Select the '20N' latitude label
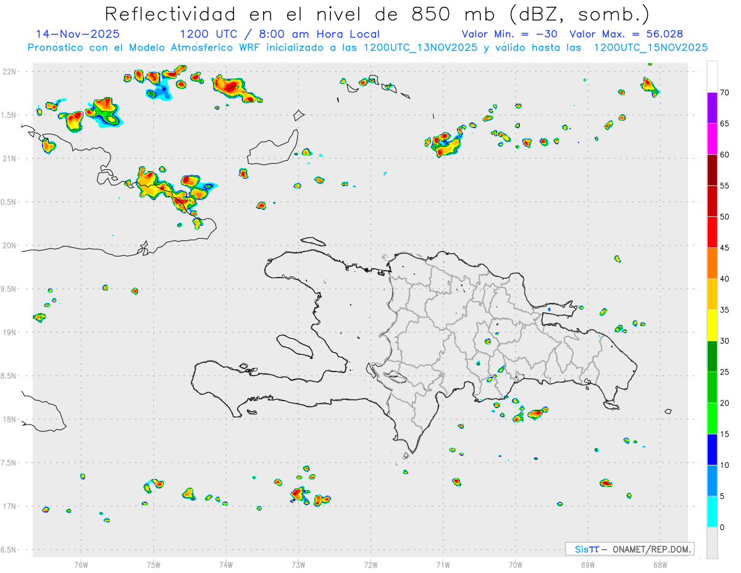The image size is (741, 573). [10, 245]
